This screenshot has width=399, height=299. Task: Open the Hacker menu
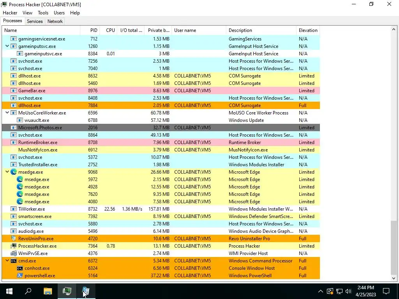coord(10,13)
